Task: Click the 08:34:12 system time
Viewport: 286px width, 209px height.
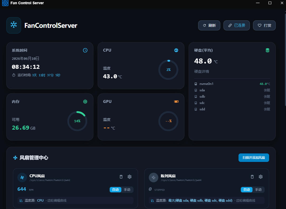Action: [x=26, y=67]
